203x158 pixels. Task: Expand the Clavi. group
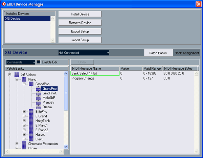24,139
